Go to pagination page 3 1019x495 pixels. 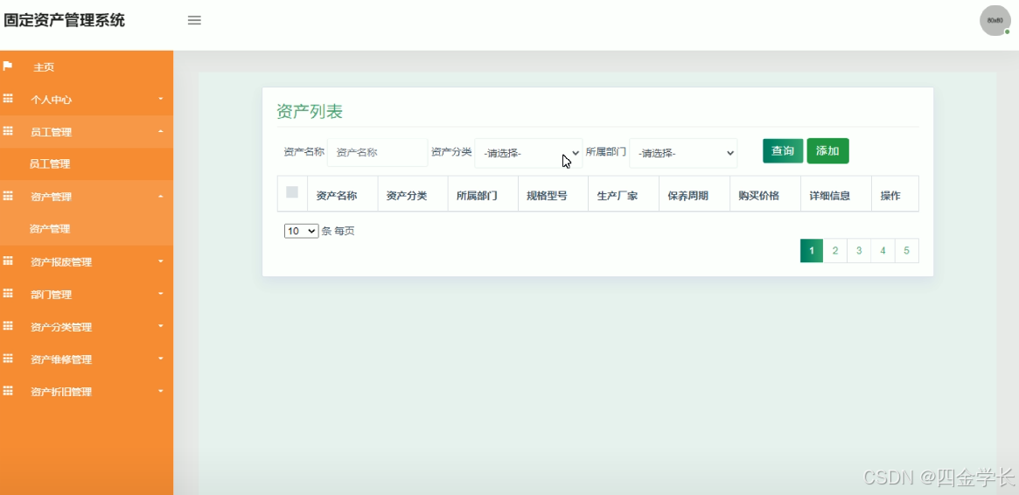tap(859, 251)
